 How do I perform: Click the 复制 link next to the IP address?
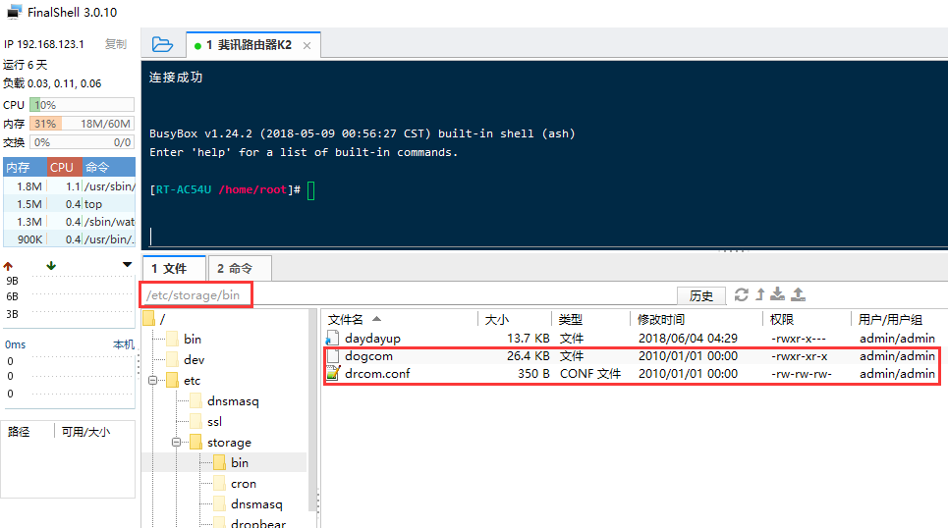(x=116, y=44)
